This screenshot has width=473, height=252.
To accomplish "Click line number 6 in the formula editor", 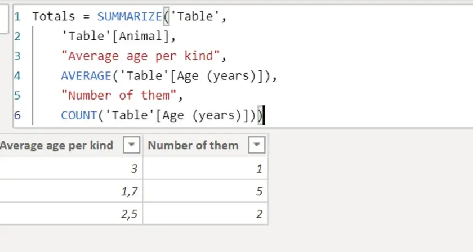I will [x=17, y=115].
